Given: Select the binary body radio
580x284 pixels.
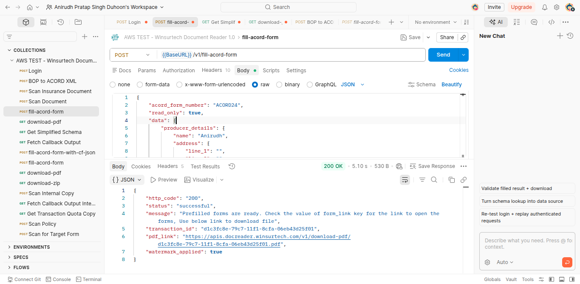Looking at the screenshot, I should point(279,85).
